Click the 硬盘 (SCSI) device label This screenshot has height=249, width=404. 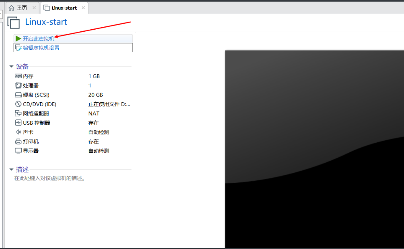coord(36,95)
